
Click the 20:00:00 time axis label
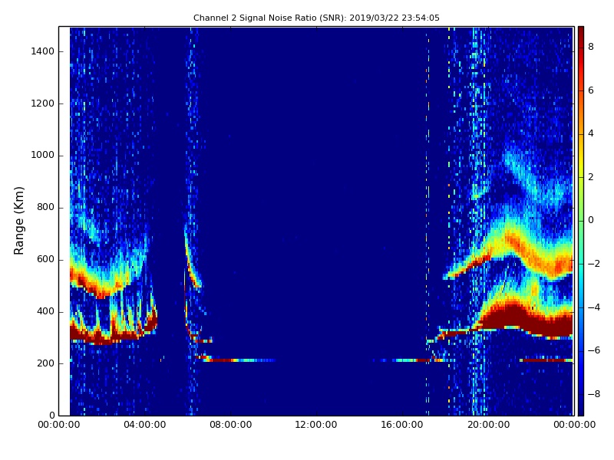[488, 425]
